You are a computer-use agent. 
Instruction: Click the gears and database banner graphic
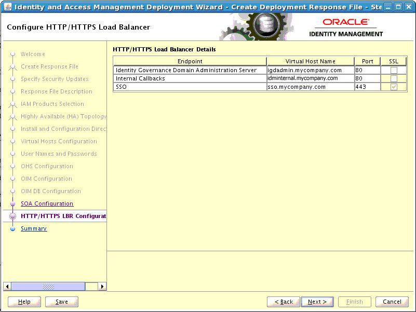(x=256, y=26)
